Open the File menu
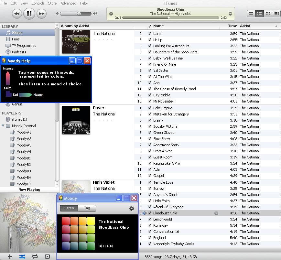 point(4,3)
